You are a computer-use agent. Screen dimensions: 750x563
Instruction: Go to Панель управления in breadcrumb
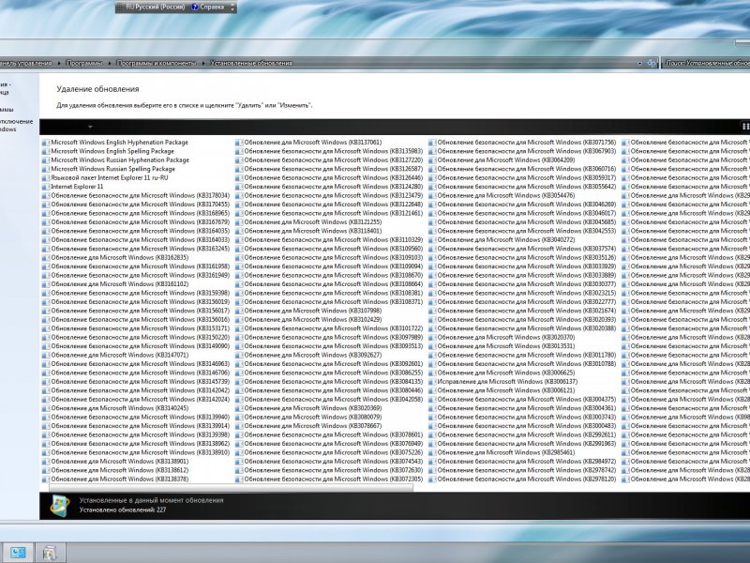pos(26,63)
